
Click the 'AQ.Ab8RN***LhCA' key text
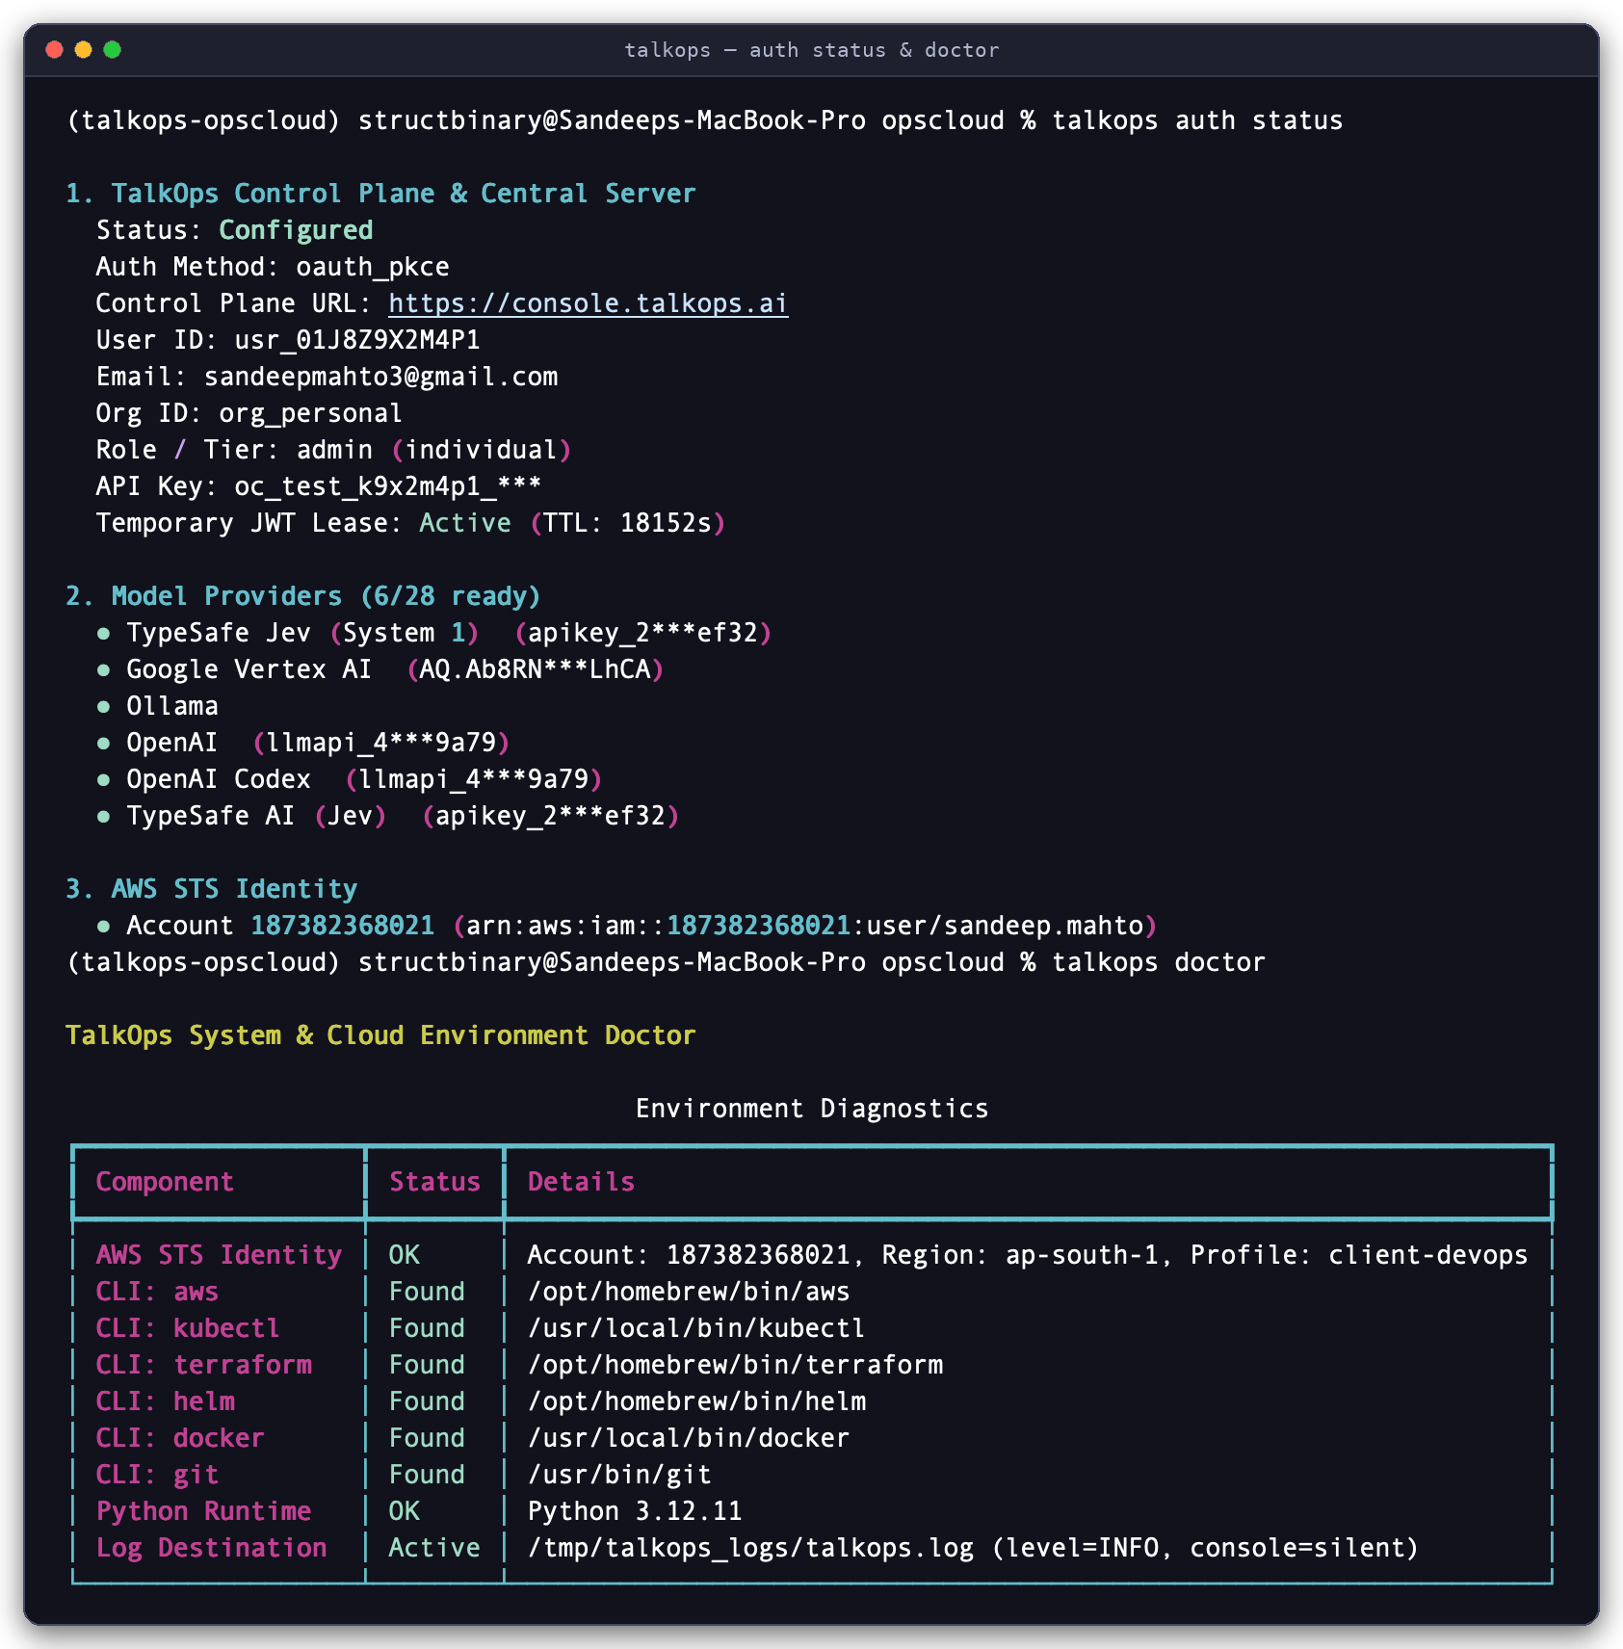[535, 669]
